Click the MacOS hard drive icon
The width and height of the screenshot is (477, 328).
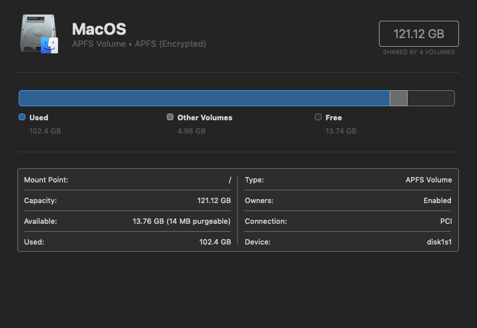(x=39, y=35)
